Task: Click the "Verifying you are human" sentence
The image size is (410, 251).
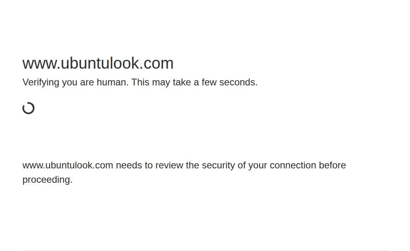Action: coord(75,82)
